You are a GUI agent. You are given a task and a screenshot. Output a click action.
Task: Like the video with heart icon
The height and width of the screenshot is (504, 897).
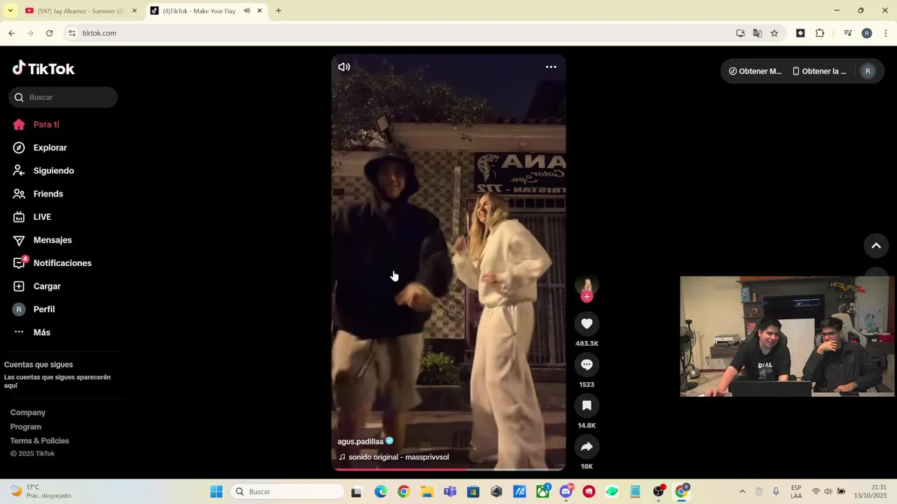pos(587,323)
